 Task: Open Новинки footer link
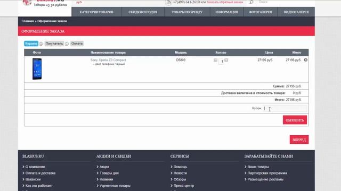(107, 179)
